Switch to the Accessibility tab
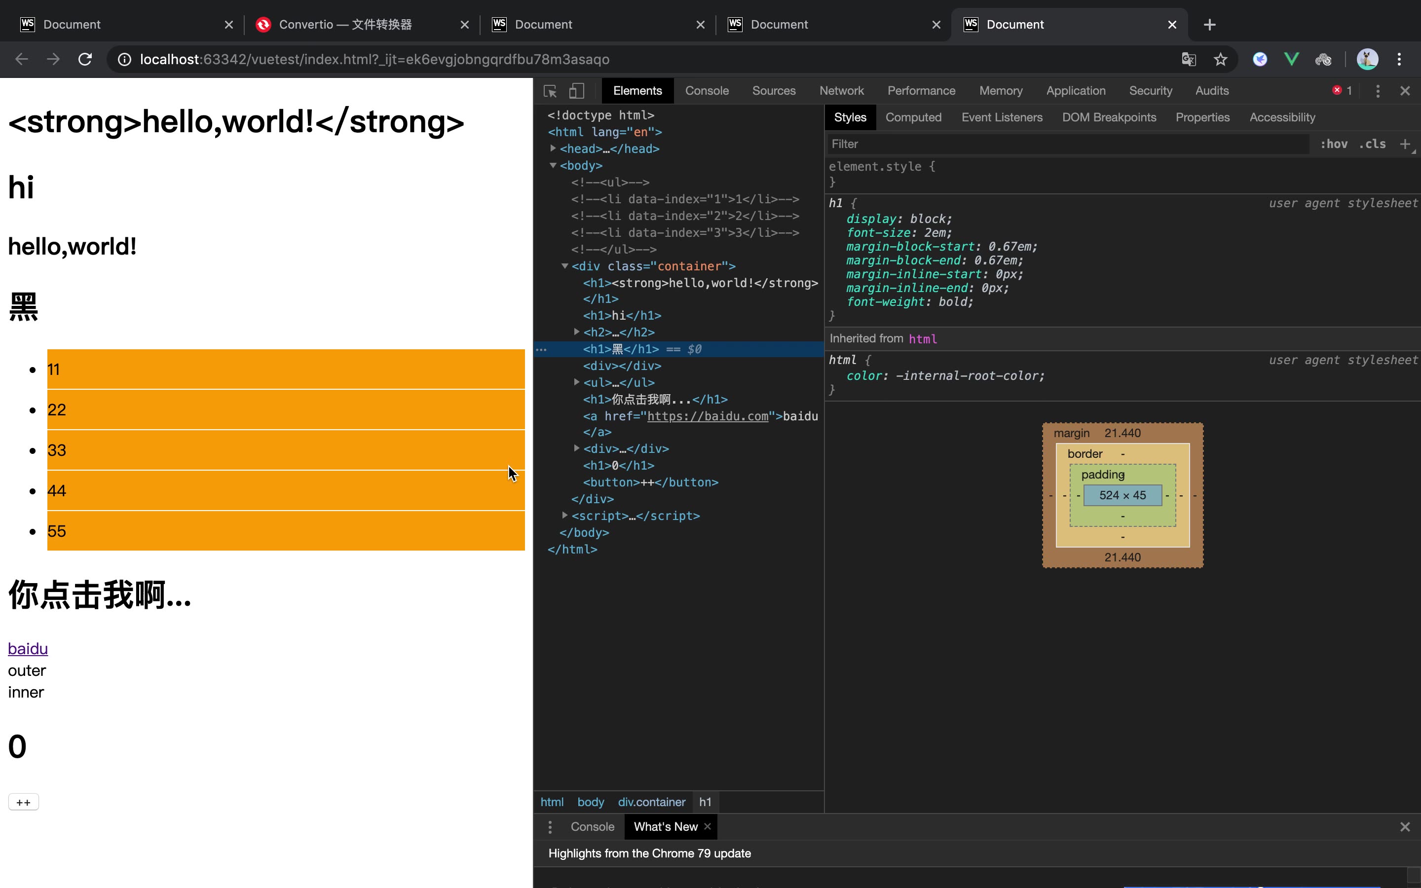Screen dimensions: 1421x888 [x=1282, y=117]
